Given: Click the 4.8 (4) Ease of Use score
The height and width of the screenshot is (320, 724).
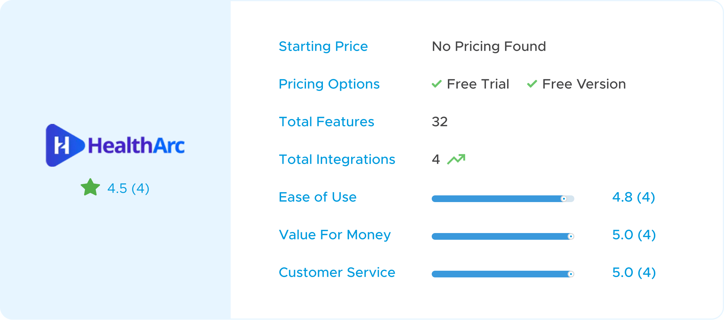Looking at the screenshot, I should (x=633, y=197).
